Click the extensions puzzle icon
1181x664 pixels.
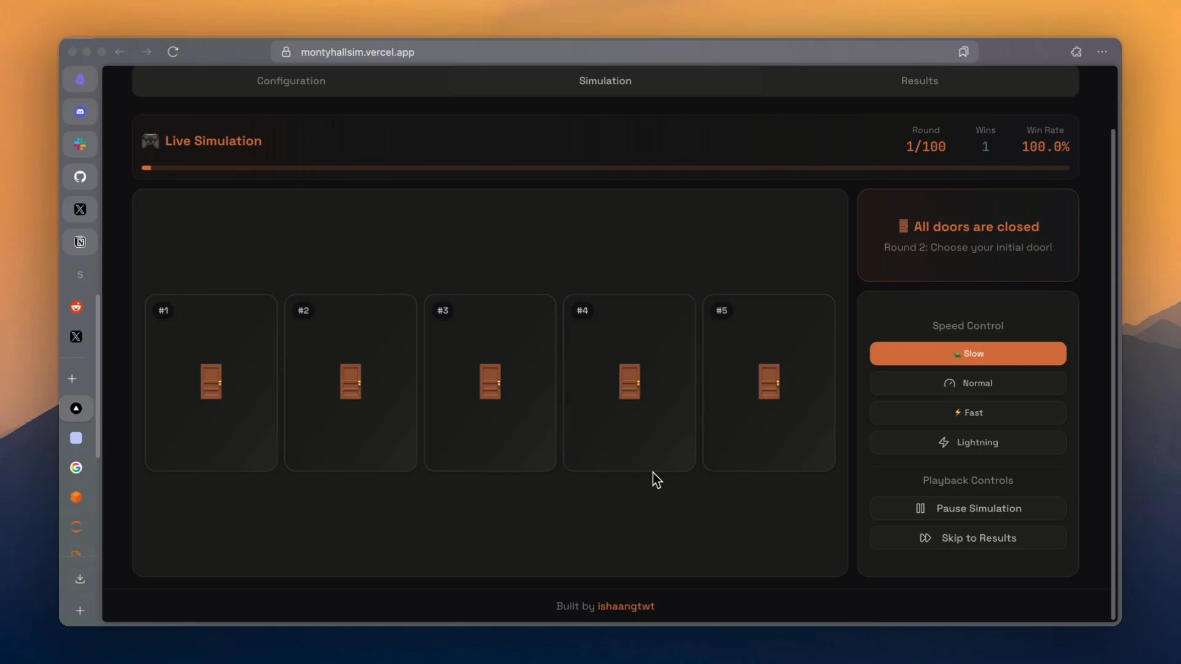(1076, 52)
